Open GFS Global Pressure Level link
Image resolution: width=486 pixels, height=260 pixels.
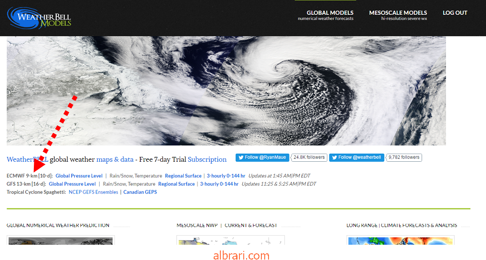[72, 184]
